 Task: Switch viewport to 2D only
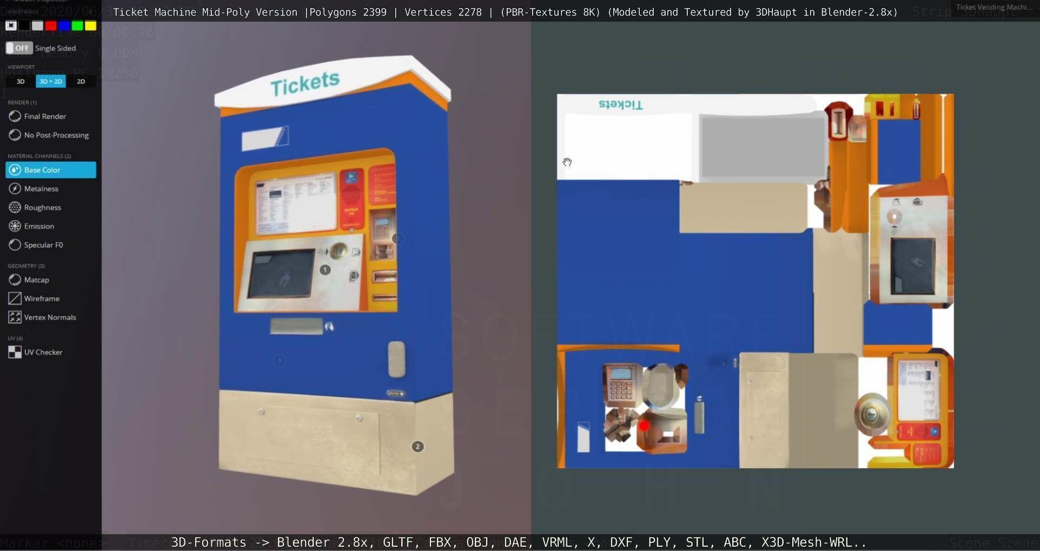tap(81, 82)
